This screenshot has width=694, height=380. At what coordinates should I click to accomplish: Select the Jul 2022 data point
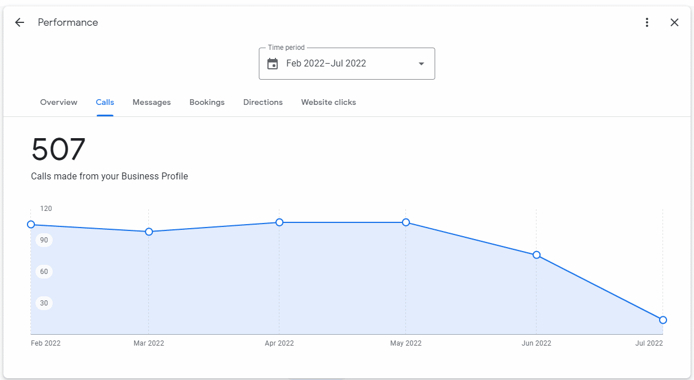663,320
